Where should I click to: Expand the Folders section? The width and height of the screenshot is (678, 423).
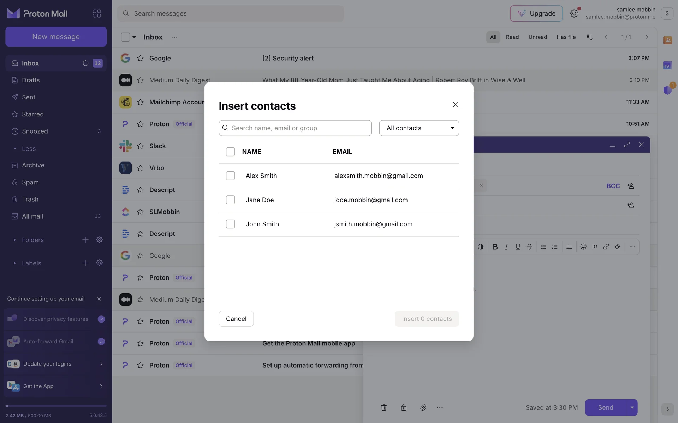click(x=15, y=240)
